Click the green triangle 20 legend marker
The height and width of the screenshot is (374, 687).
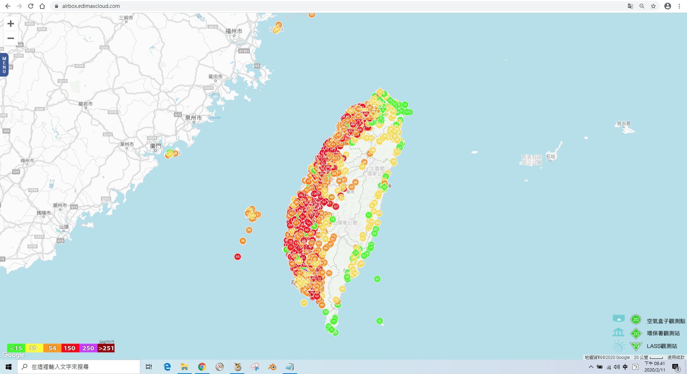point(636,346)
